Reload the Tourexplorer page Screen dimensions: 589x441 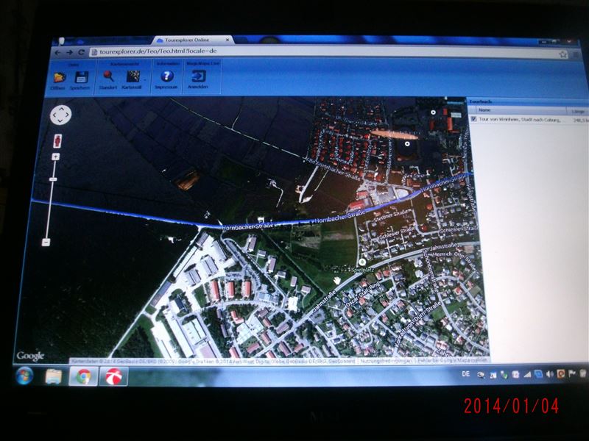pos(80,52)
